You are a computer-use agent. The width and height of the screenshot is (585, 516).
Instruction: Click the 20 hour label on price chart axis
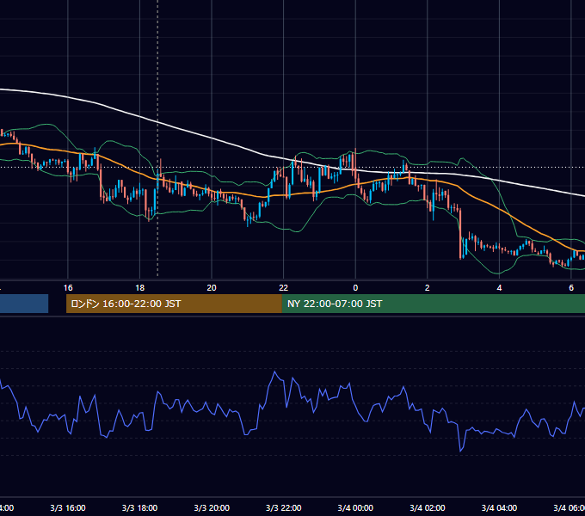[212, 288]
